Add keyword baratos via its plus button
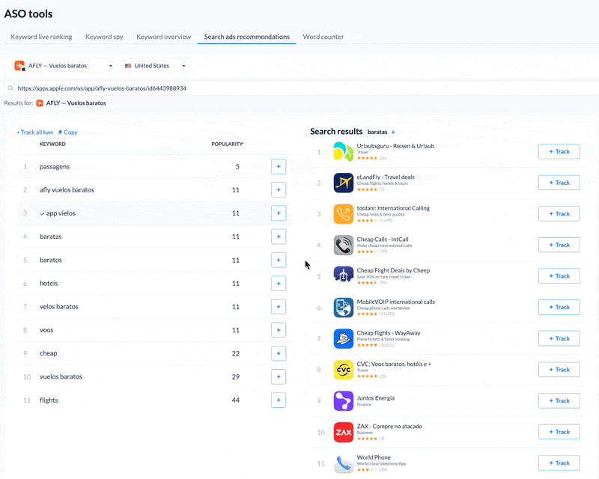This screenshot has width=599, height=479. (x=279, y=260)
